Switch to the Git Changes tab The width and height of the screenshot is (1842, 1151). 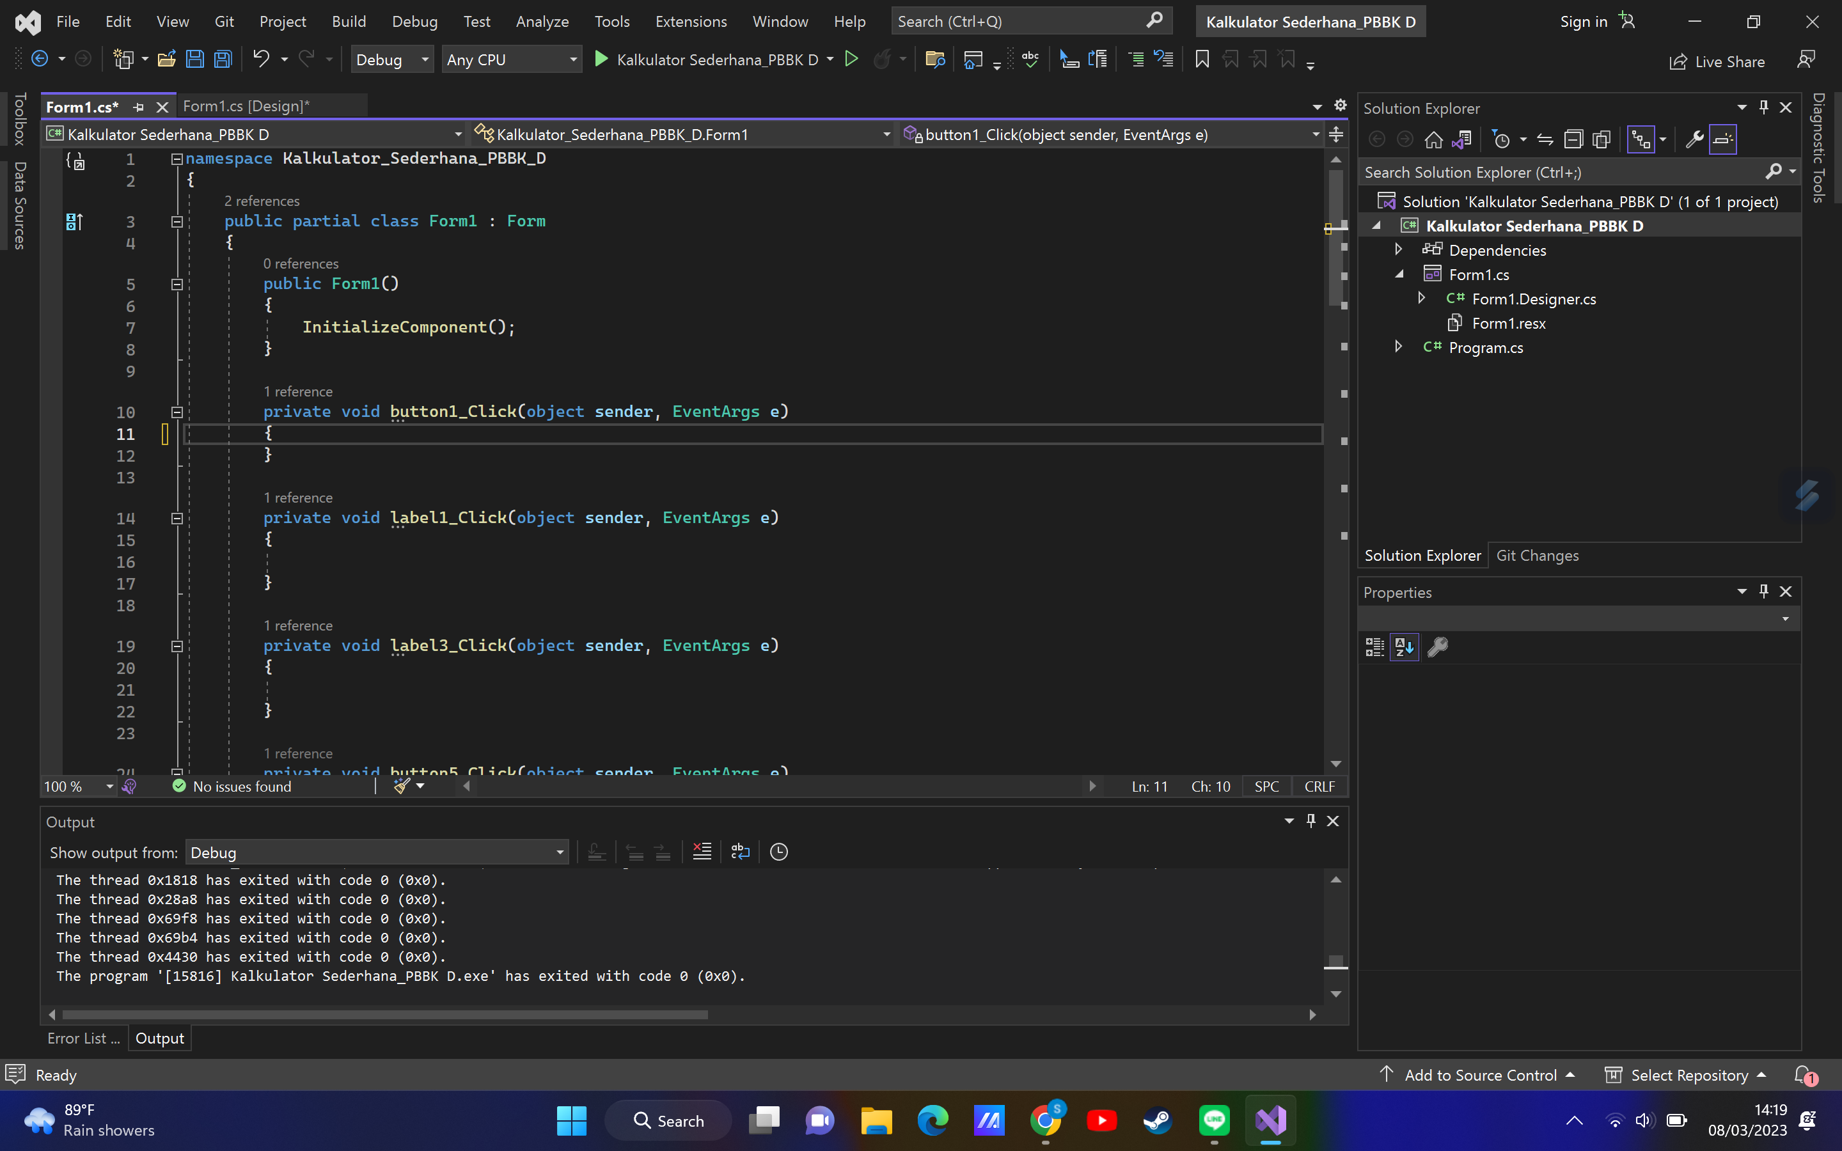tap(1537, 555)
